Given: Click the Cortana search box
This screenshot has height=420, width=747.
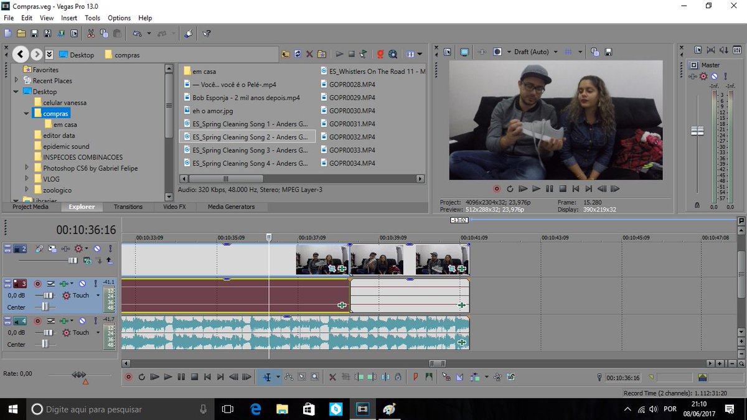Looking at the screenshot, I should [x=119, y=409].
